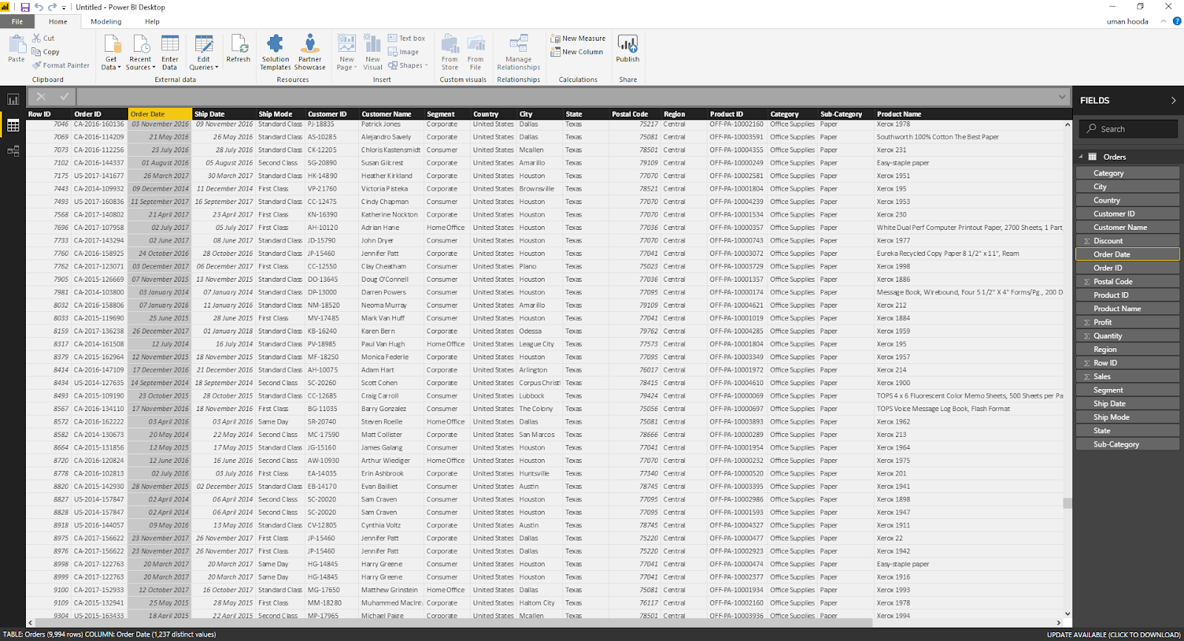Insert an Image from the ribbon
This screenshot has height=641, width=1184.
pyautogui.click(x=403, y=52)
